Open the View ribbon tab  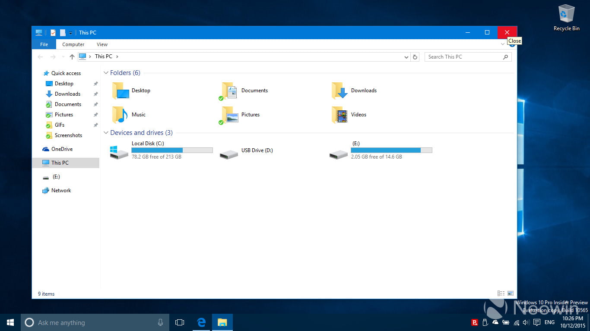point(102,44)
